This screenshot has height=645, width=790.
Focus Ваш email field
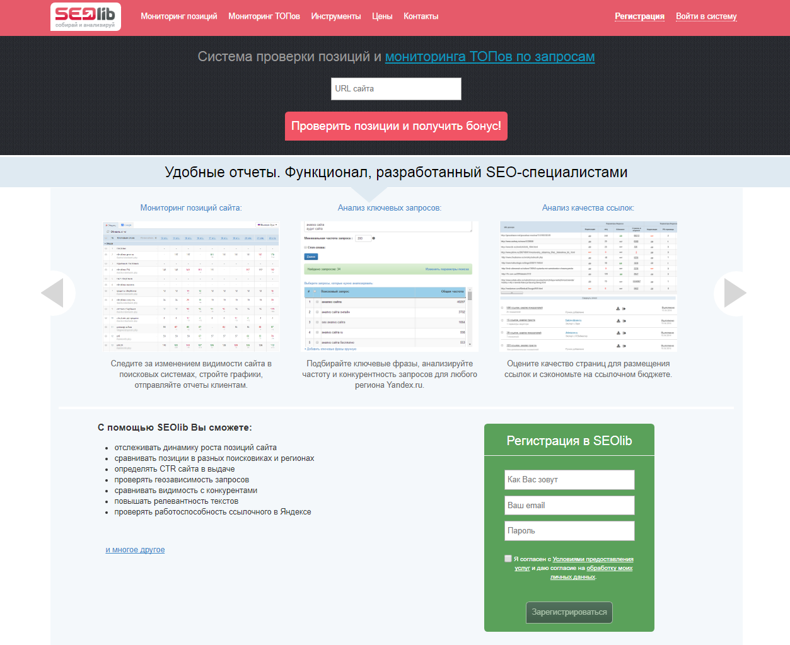569,506
